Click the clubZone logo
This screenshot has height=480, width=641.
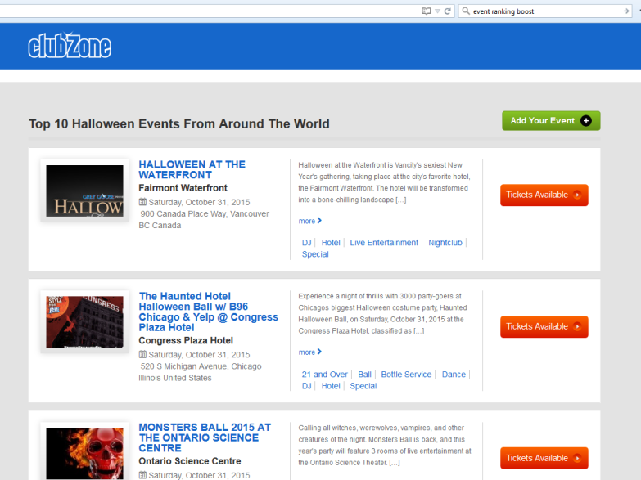[x=70, y=45]
